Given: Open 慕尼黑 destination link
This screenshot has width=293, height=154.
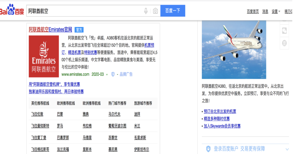Looking at the screenshot, I should [x=113, y=149].
